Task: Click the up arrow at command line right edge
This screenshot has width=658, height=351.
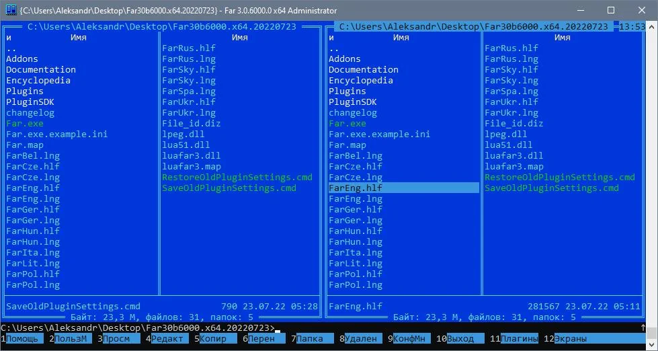Action: [643, 328]
